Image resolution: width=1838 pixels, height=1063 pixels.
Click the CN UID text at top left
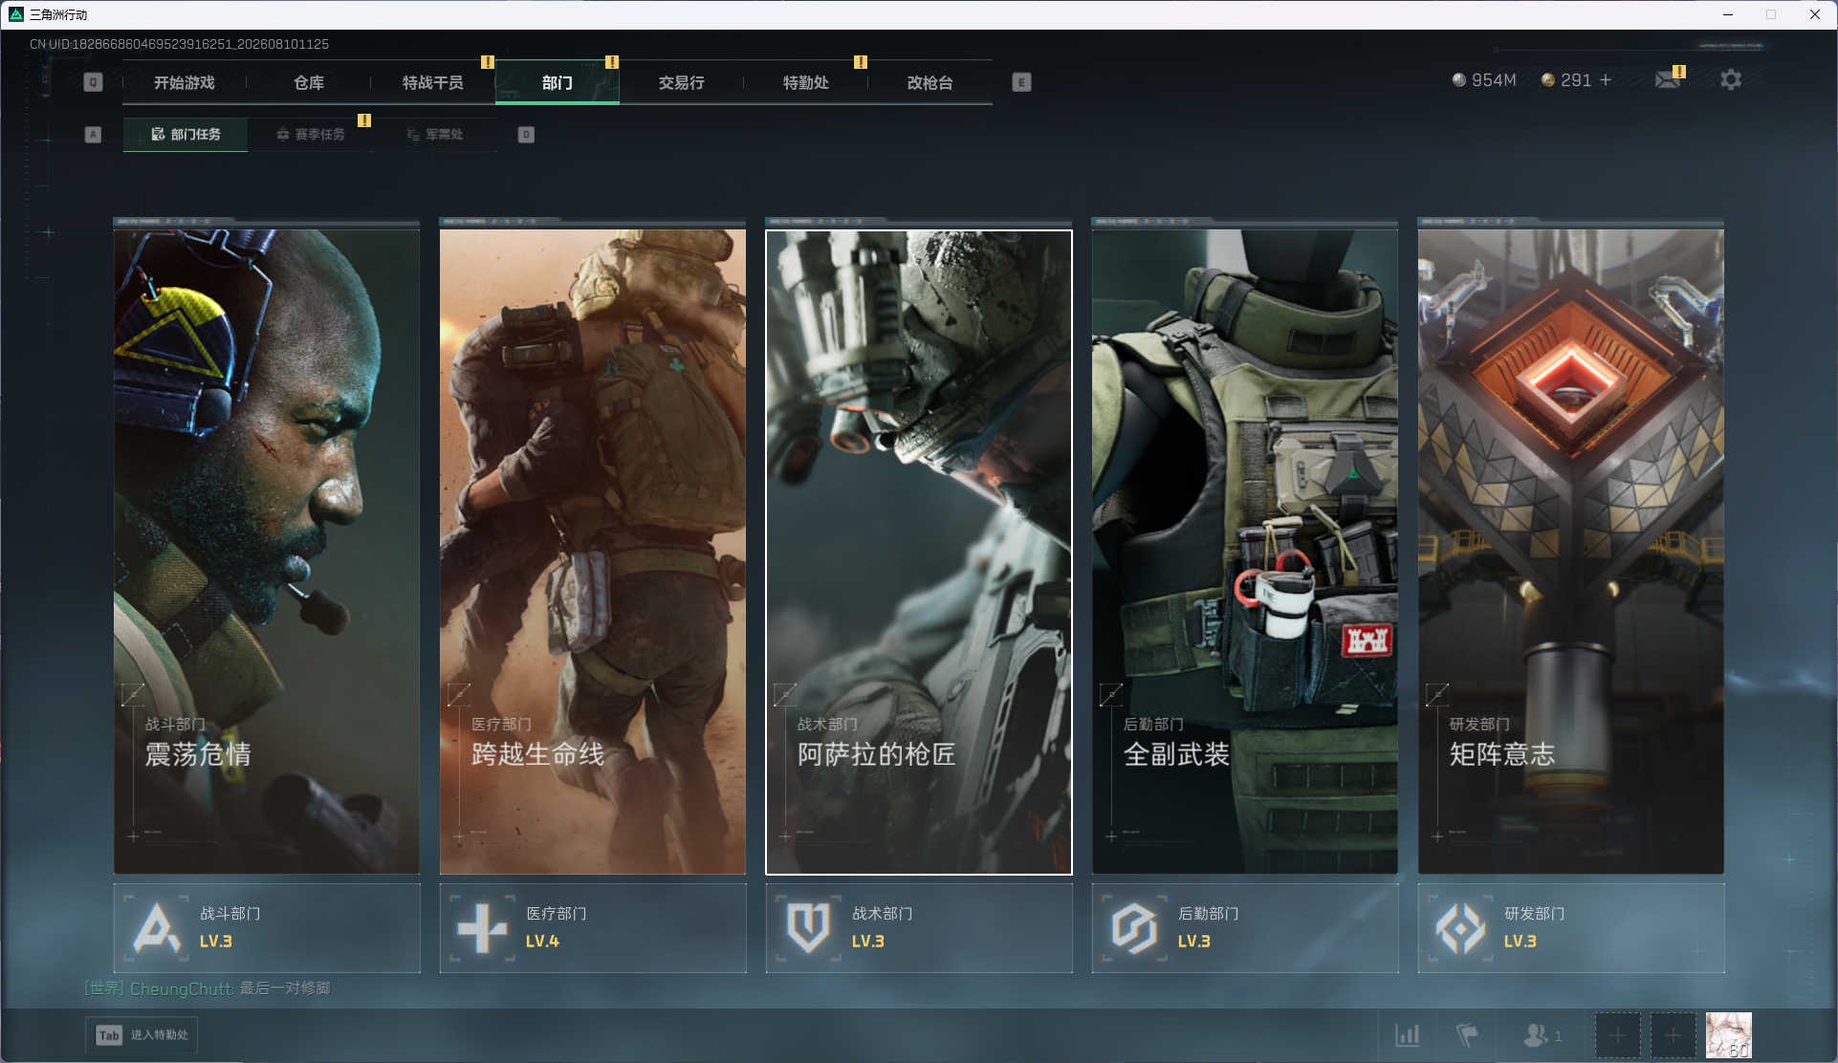pyautogui.click(x=179, y=44)
